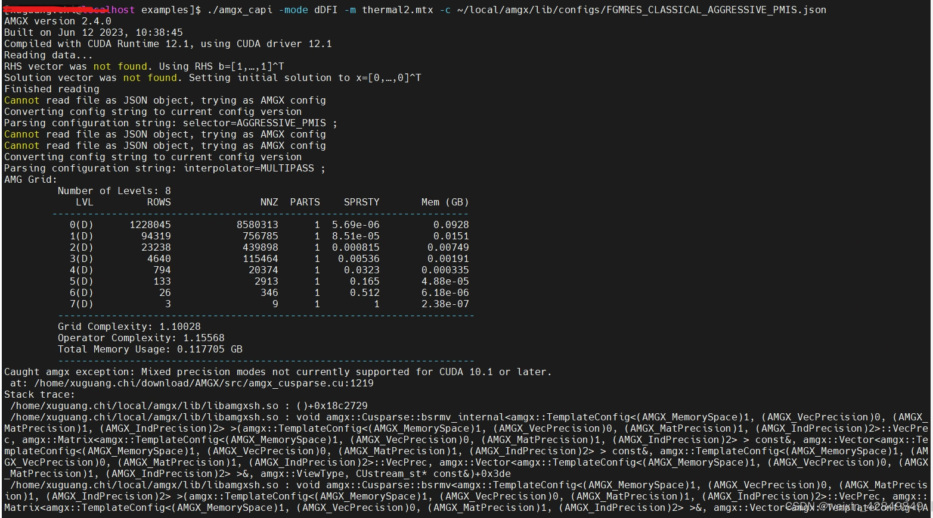Click the 'AMGX version 2.4.0' line
Screen dimensions: 933x518
[58, 21]
